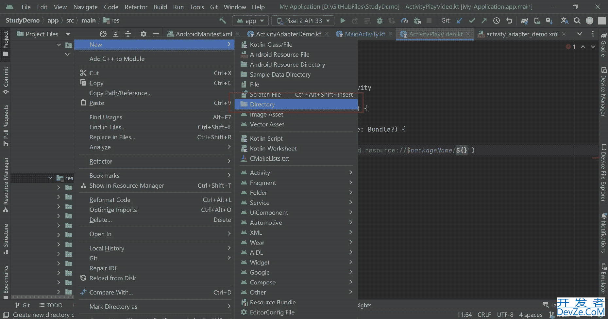608x319 pixels.
Task: Expand the Fragment submenu under New
Action: (297, 183)
